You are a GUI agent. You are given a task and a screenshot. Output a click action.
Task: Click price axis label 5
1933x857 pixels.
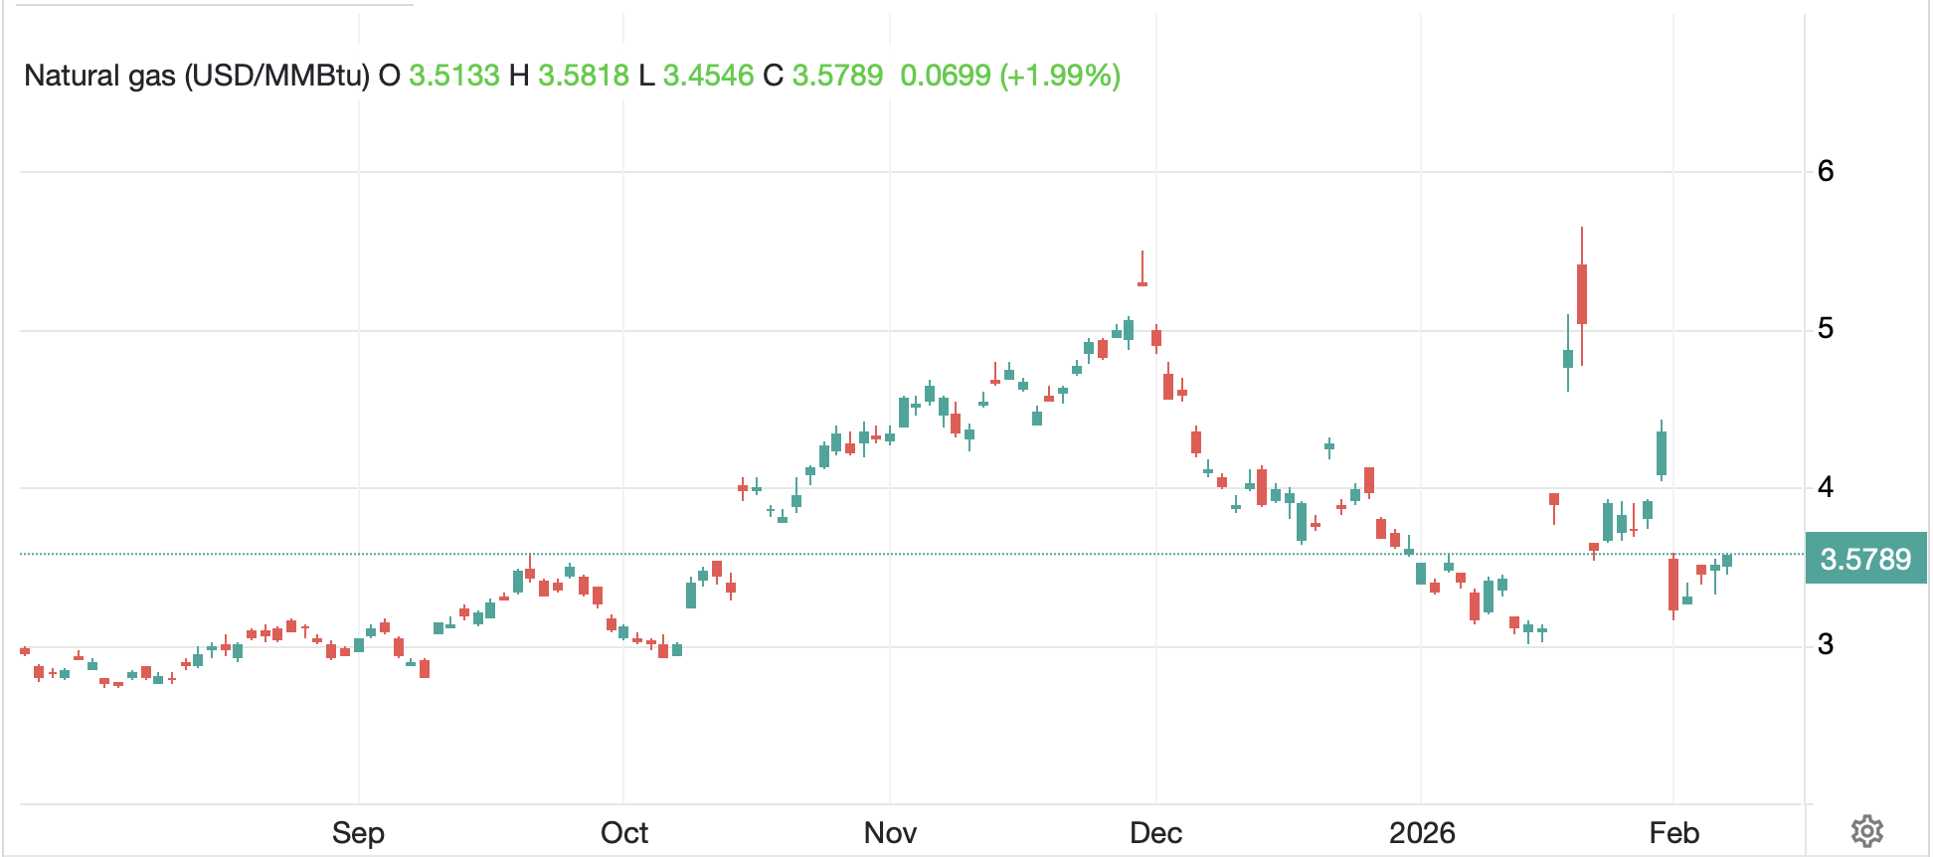[x=1826, y=329]
